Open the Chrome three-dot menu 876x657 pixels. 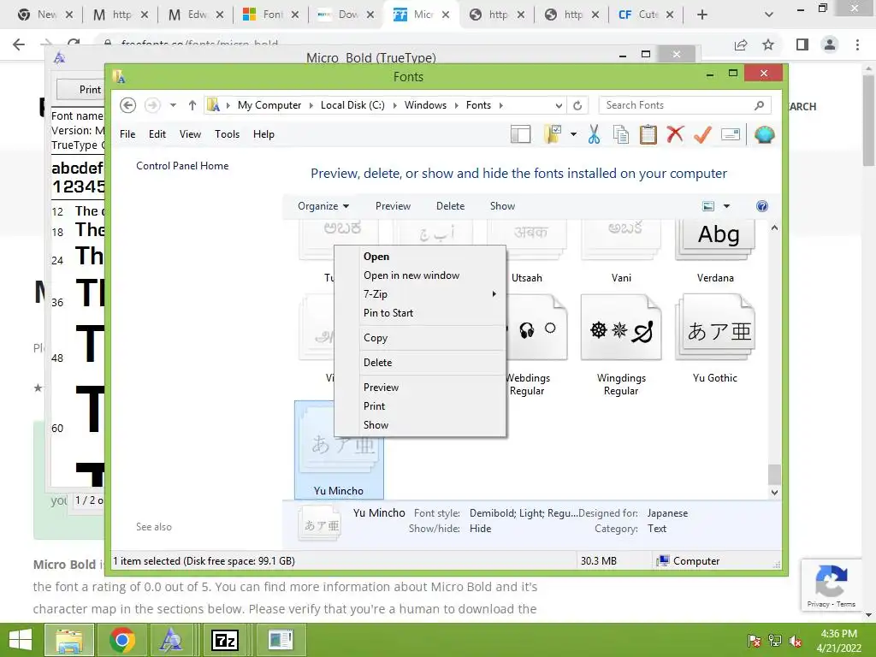click(857, 44)
